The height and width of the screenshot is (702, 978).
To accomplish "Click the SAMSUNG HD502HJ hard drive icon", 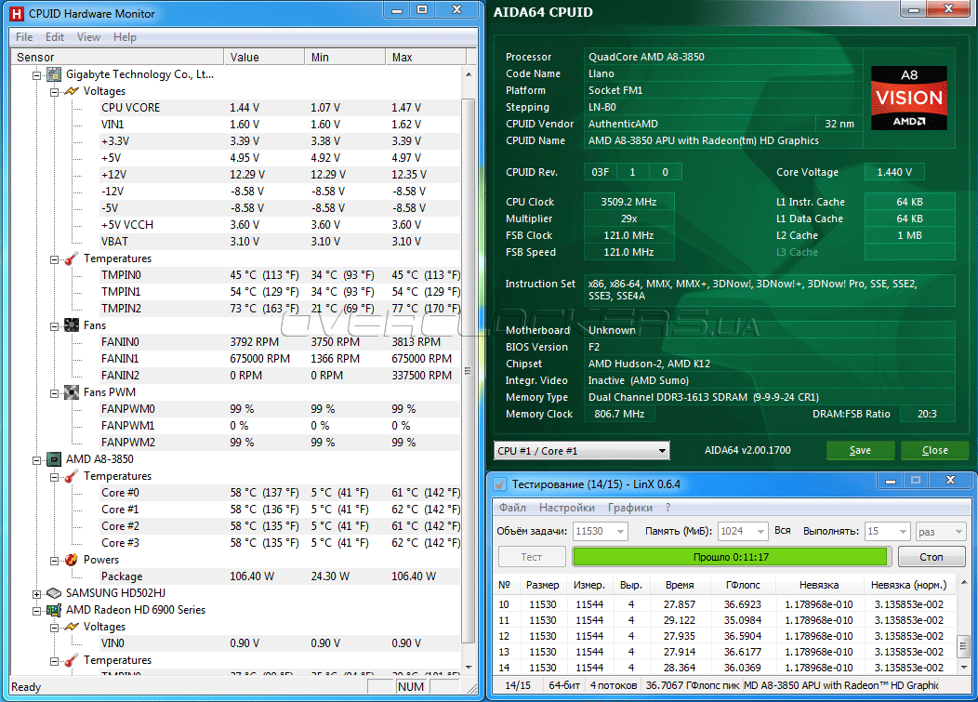I will click(54, 593).
